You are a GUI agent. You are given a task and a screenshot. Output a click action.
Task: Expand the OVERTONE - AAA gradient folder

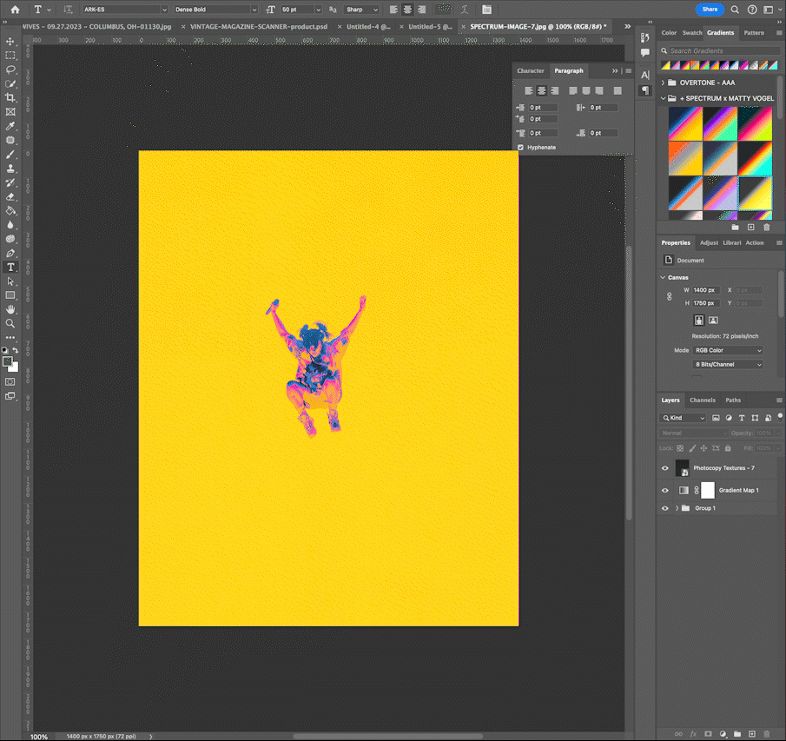tap(664, 83)
